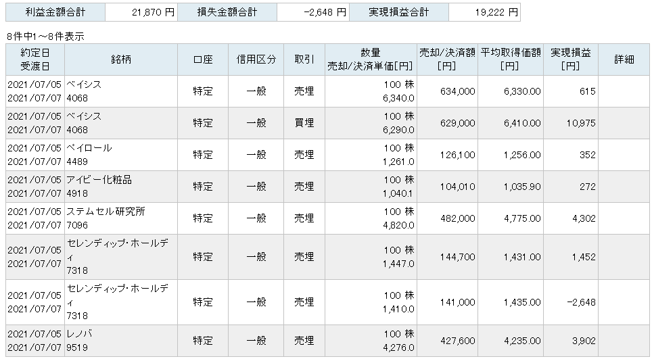This screenshot has height=361, width=652.
Task: Click average cost 1,431.00
Action: [511, 257]
